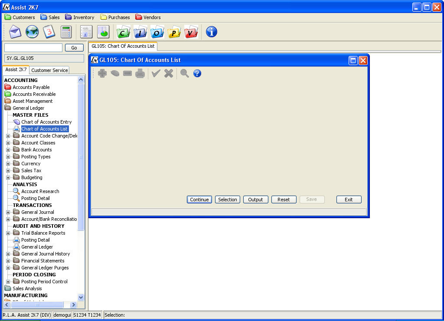Image resolution: width=444 pixels, height=321 pixels.
Task: Switch to the Customer Service tab
Action: [x=49, y=70]
